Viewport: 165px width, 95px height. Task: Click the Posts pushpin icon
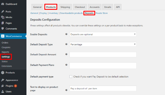point(3,12)
